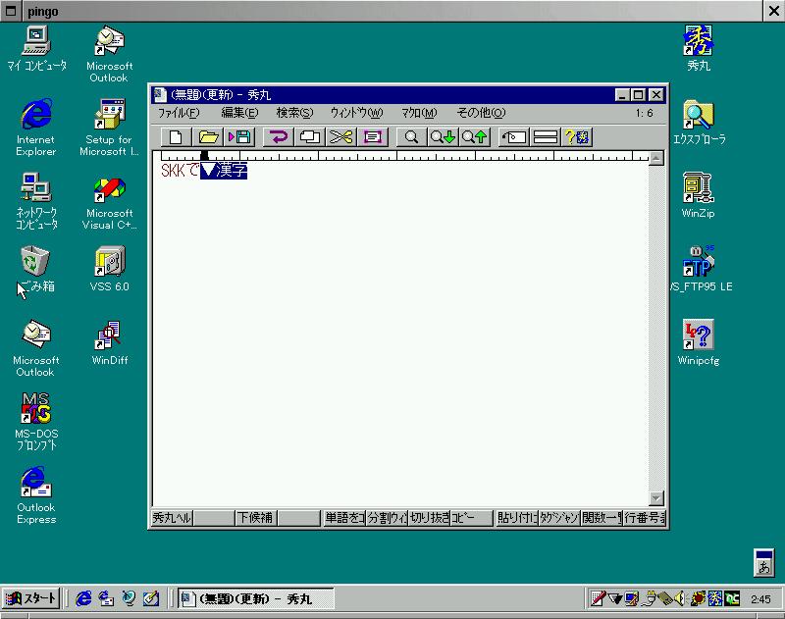The image size is (785, 619).
Task: Launch WS_FTP95 LE desktop shortcut
Action: pyautogui.click(x=701, y=269)
